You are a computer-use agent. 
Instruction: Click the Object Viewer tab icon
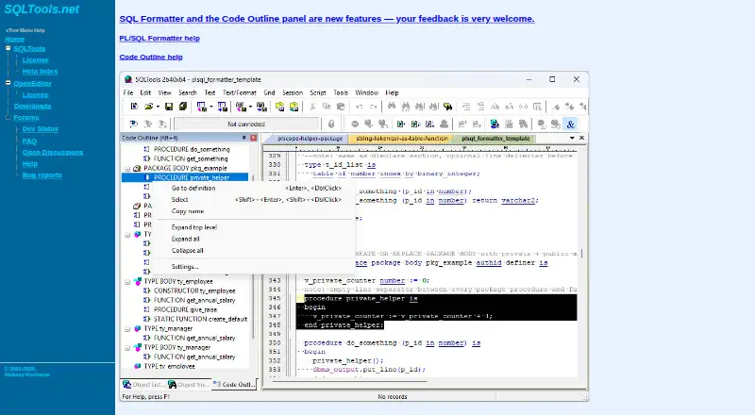click(x=172, y=384)
